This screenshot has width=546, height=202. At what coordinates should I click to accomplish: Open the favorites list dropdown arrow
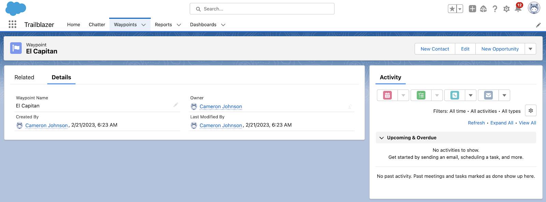tap(460, 9)
